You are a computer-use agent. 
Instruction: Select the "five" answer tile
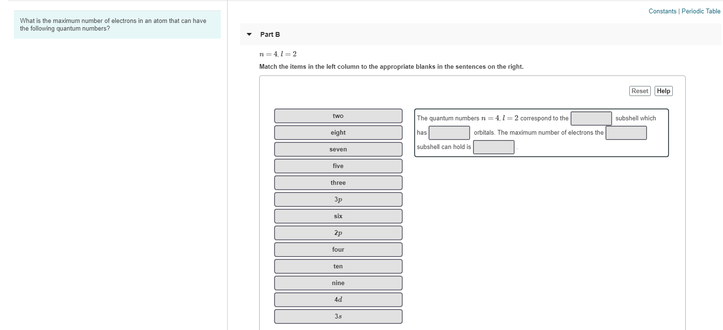coord(338,166)
